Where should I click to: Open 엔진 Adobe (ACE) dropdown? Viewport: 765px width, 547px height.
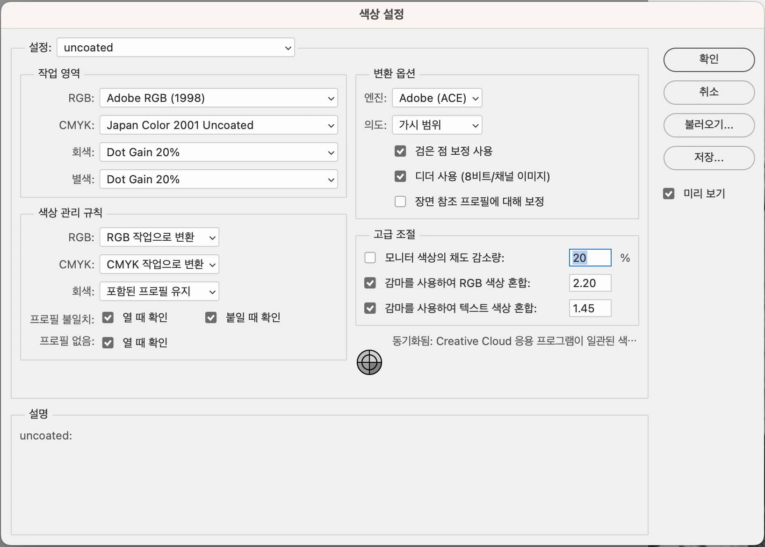click(x=437, y=98)
